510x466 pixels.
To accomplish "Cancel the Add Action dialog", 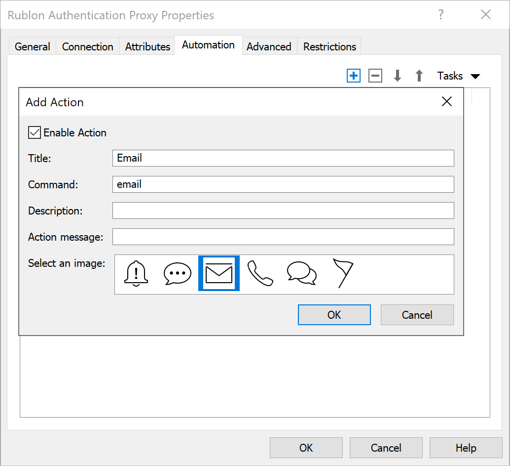I will coord(417,315).
